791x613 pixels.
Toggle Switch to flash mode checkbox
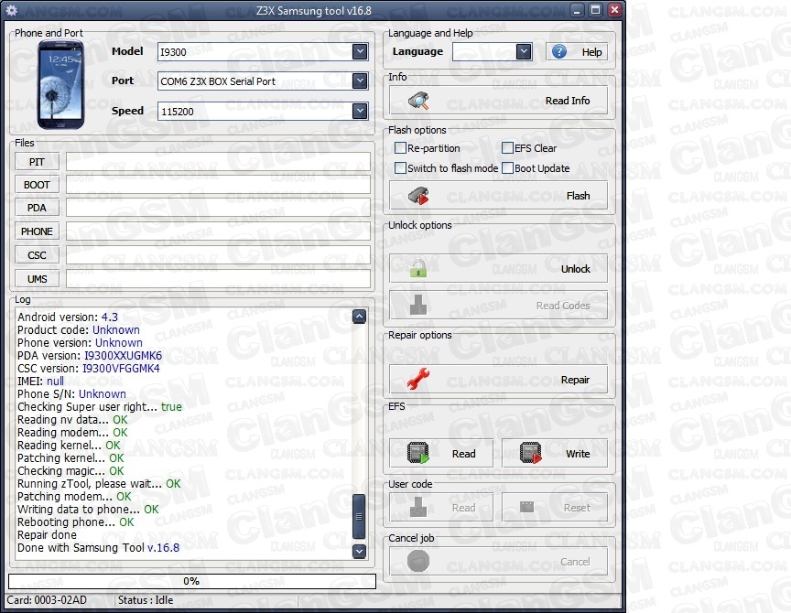[400, 167]
